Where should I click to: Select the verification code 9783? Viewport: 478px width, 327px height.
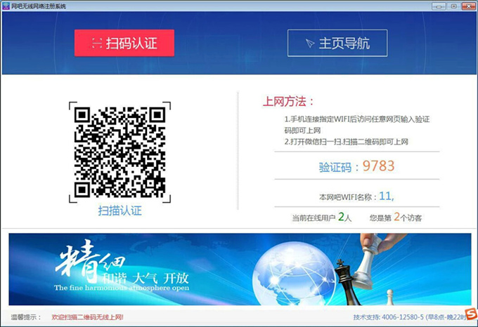[x=378, y=166]
